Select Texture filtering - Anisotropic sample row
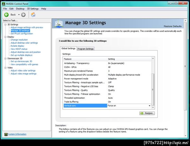 click(107, 82)
